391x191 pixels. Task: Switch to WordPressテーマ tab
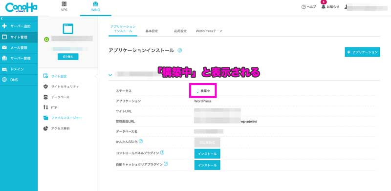coord(209,31)
